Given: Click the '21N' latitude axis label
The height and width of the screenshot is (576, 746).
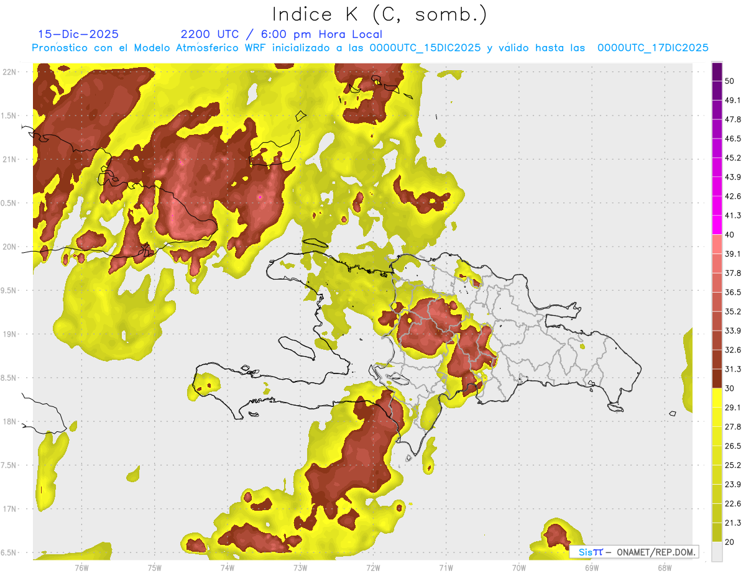Looking at the screenshot, I should [9, 159].
